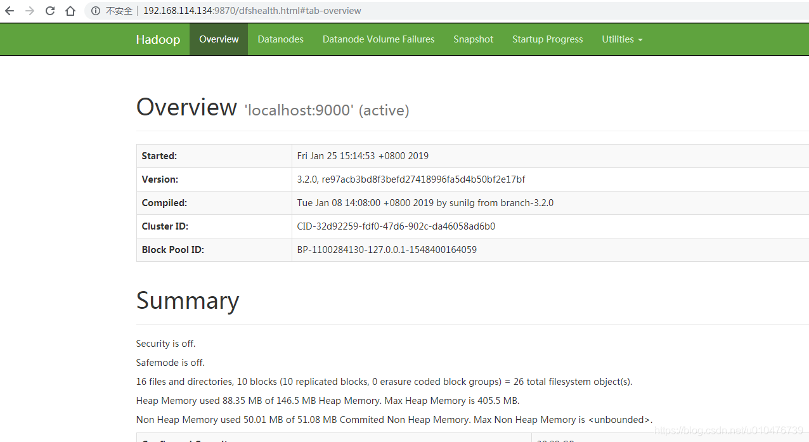This screenshot has height=442, width=809.
Task: Click the Block Pool ID: label
Action: pos(173,250)
